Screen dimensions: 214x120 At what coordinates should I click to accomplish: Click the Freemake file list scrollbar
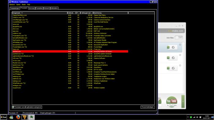(x=183, y=68)
